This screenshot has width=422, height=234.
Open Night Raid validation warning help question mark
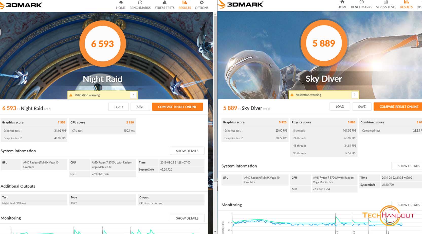(133, 95)
